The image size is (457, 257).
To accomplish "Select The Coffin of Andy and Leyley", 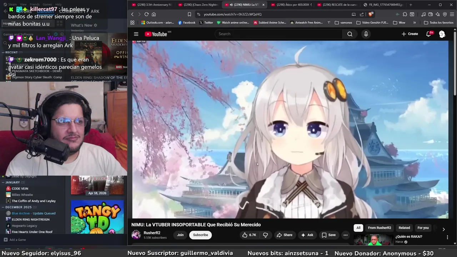I will pos(34,201).
